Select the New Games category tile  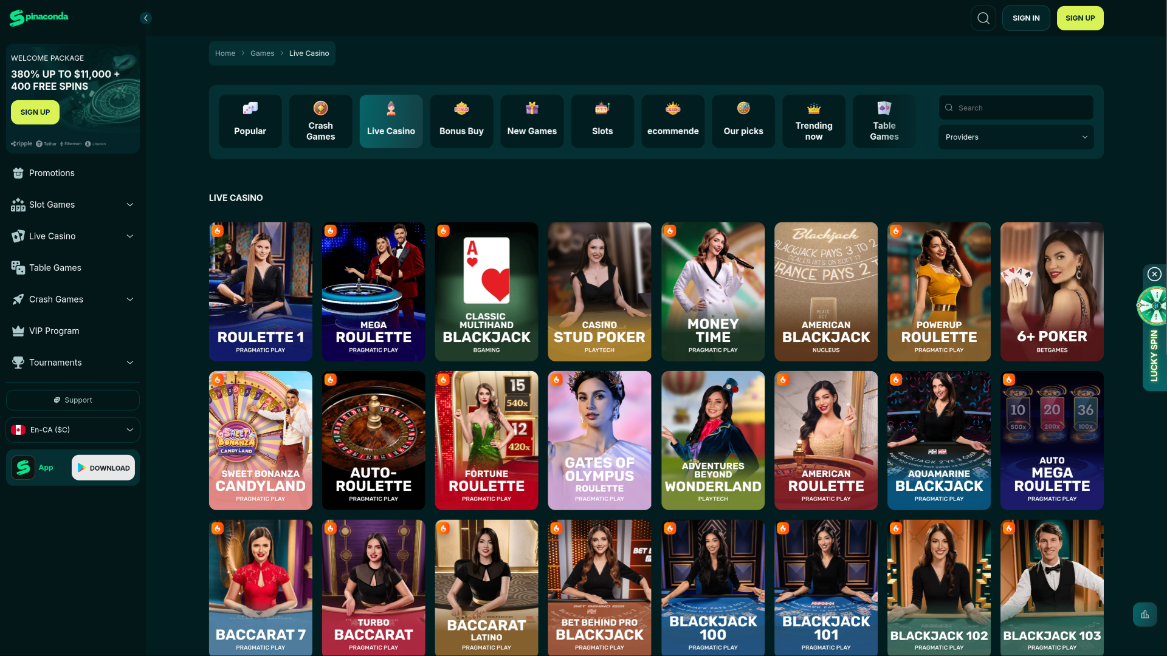point(532,121)
